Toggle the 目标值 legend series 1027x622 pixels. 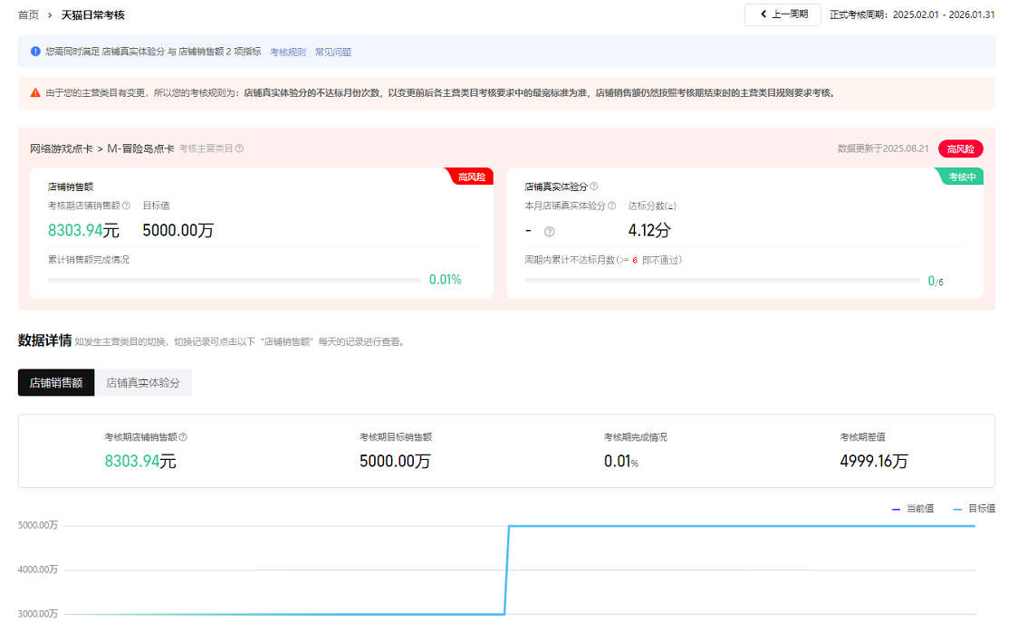974,509
